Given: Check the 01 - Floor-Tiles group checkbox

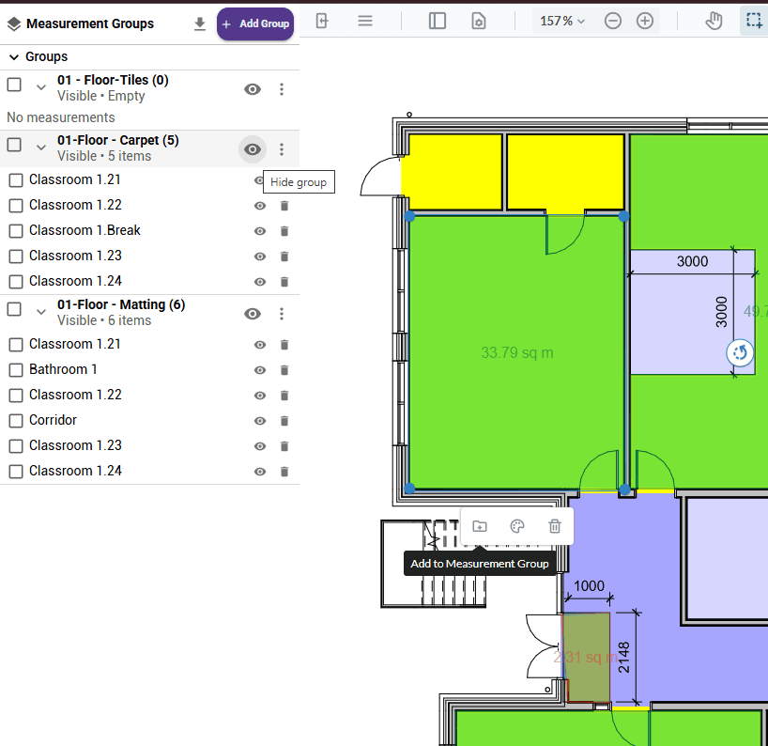Looking at the screenshot, I should 14,85.
